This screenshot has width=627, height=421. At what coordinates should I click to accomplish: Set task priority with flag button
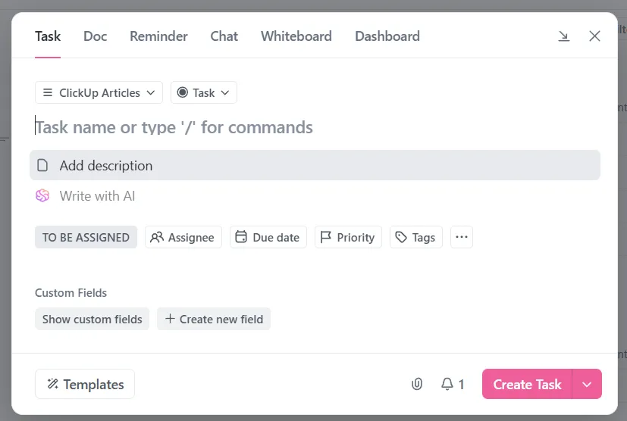click(x=348, y=237)
